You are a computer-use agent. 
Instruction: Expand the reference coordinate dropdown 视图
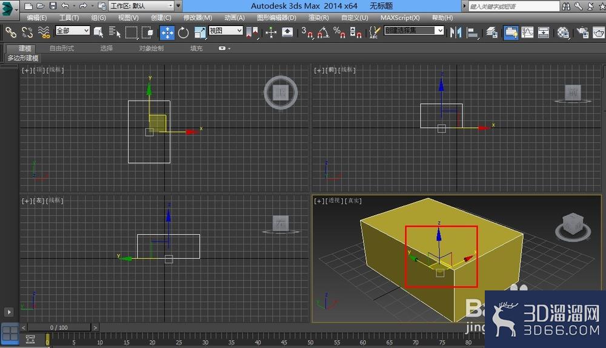click(x=225, y=30)
